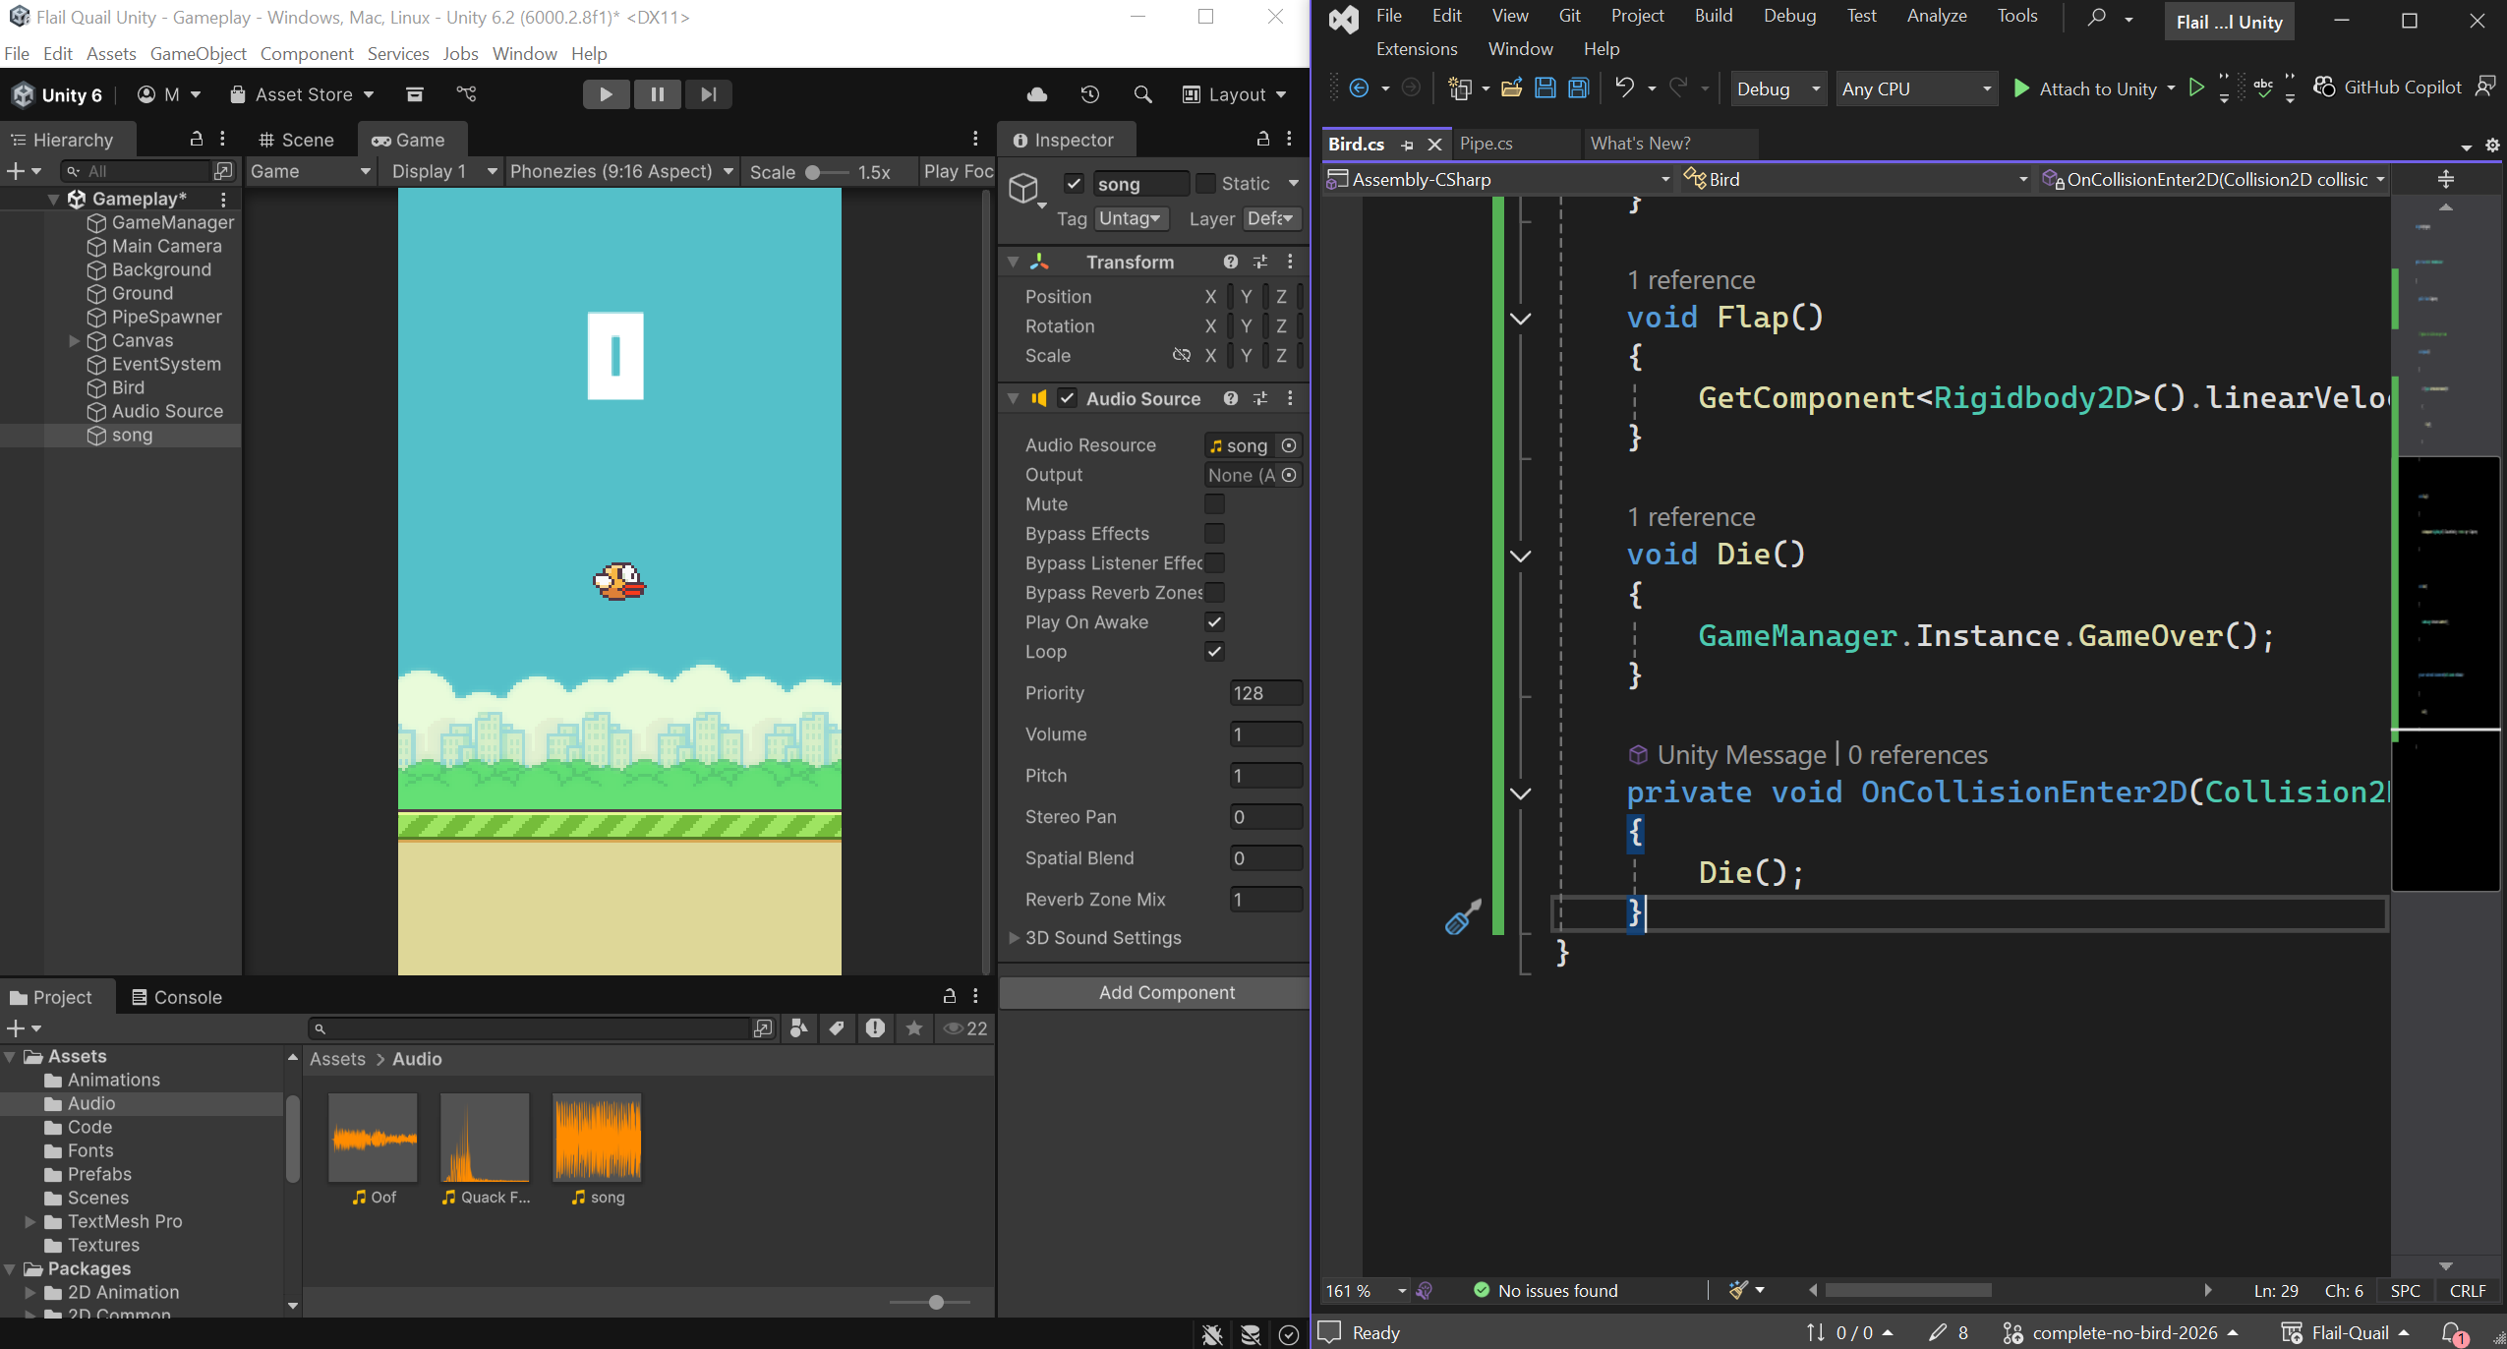Image resolution: width=2507 pixels, height=1349 pixels.
Task: Open the Pipe.cs tab
Action: (x=1487, y=144)
